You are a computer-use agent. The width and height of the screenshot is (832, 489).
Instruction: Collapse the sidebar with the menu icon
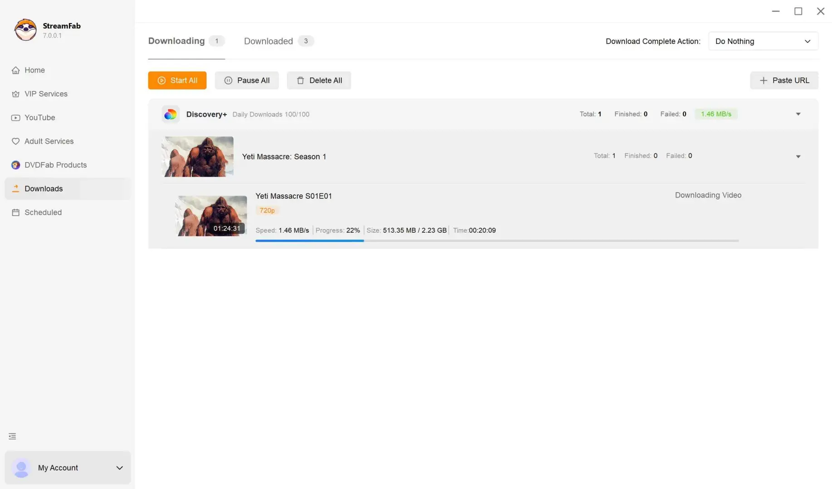(12, 436)
